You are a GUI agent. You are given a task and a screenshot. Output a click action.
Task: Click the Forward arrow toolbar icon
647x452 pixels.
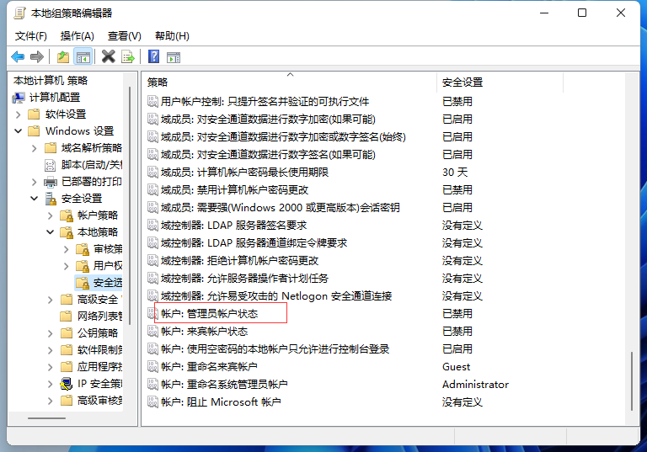(x=36, y=56)
